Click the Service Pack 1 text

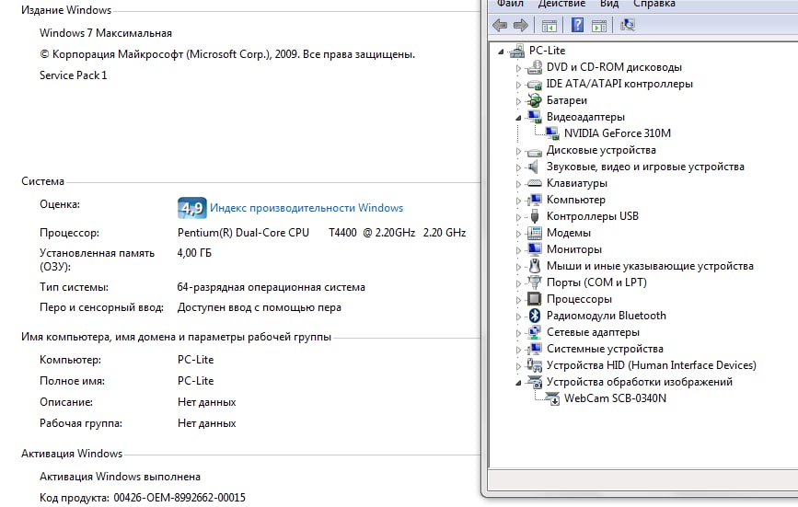tap(74, 75)
